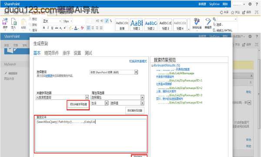This screenshot has height=157, width=261.
Task: Open SharePoint settings gear icon
Action: pyautogui.click(x=250, y=4)
